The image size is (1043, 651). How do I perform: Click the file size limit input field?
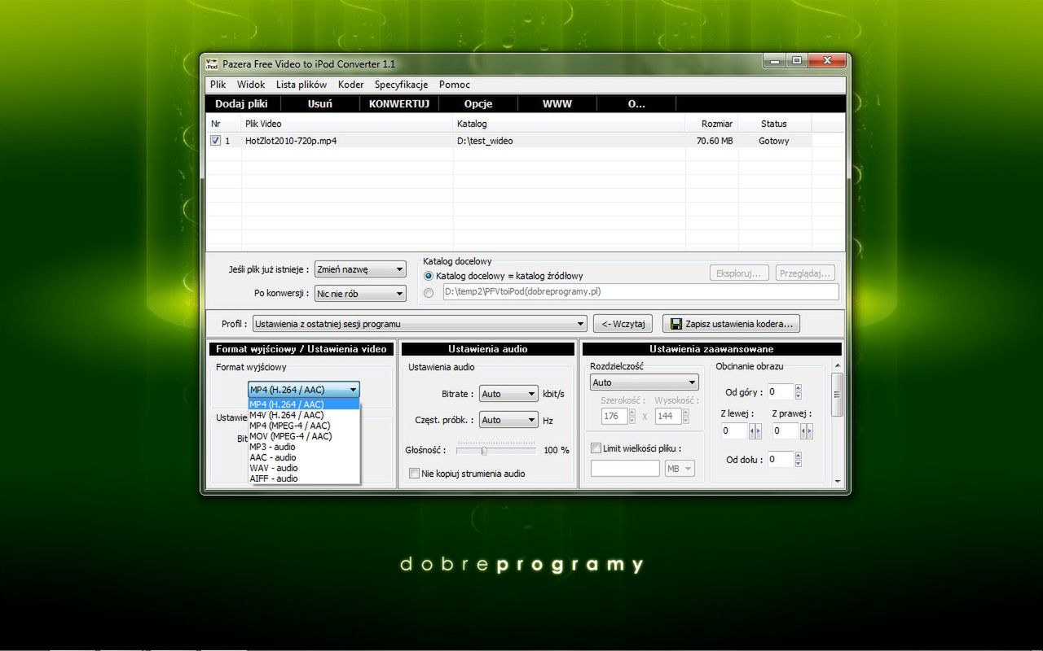625,468
